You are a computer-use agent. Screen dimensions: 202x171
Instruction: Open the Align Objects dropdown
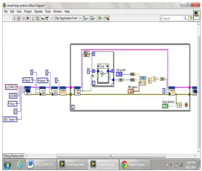(x=86, y=19)
